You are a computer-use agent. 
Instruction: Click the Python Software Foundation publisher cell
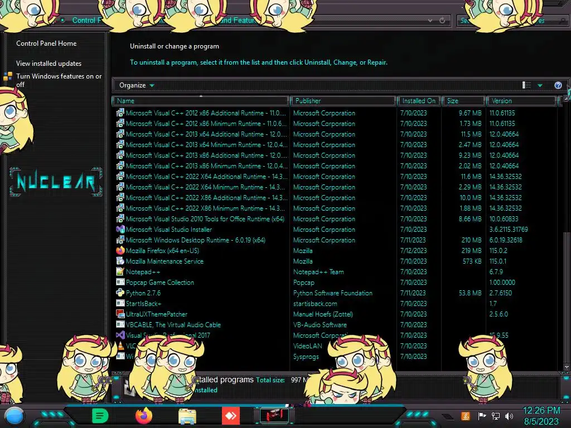(333, 293)
